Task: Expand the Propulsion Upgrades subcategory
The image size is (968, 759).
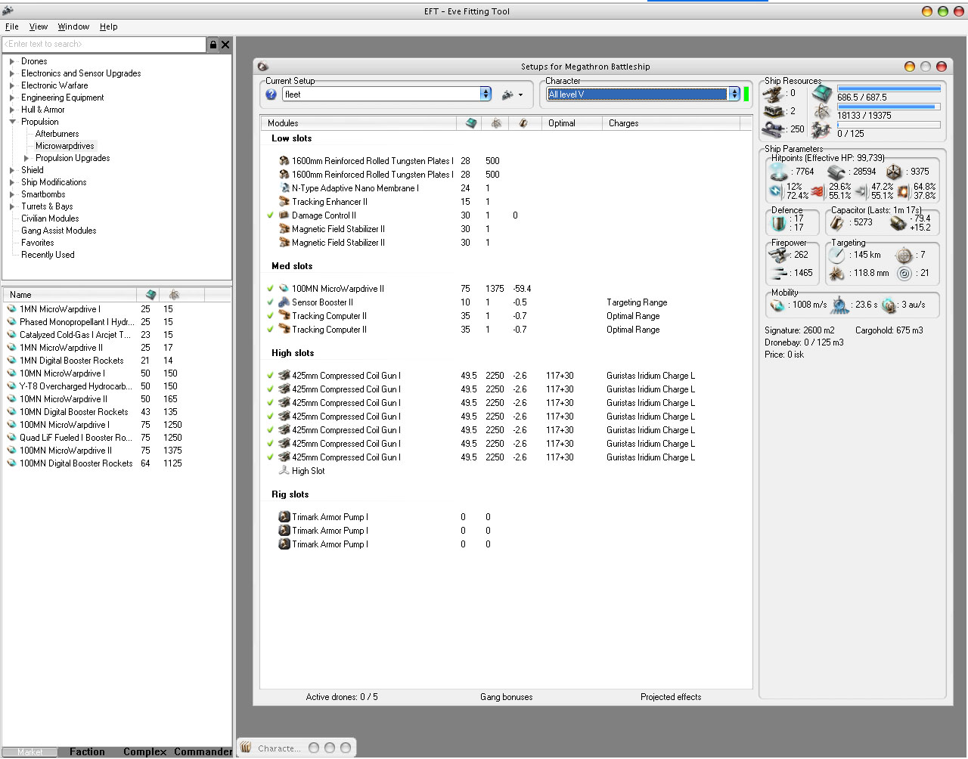Action: point(26,158)
